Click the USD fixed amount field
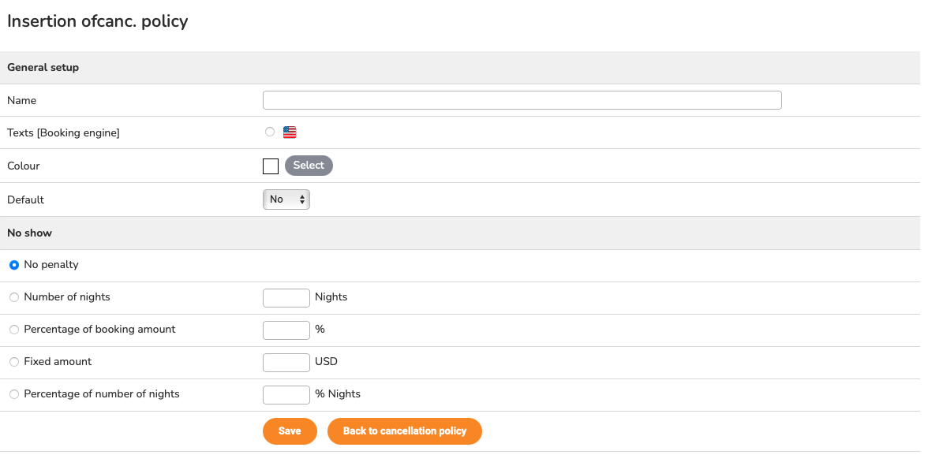 (x=286, y=363)
